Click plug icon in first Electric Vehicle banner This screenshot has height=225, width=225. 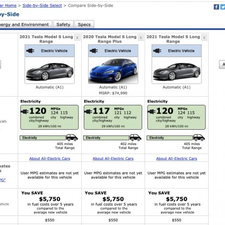tap(30, 51)
